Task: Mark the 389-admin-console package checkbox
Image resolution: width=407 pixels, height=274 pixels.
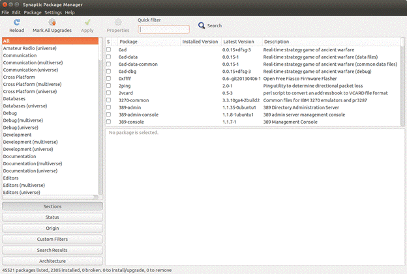Action: click(x=108, y=115)
